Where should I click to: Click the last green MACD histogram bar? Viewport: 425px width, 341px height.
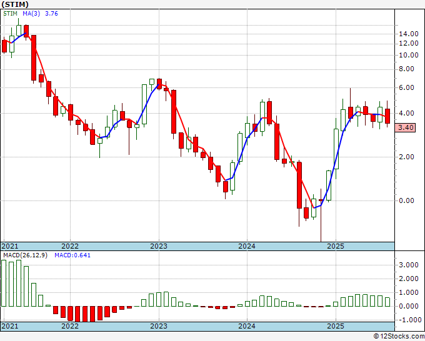click(387, 302)
